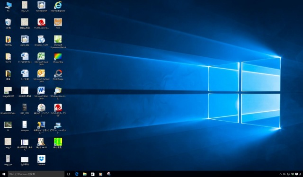Select the Translation folder icon
The height and width of the screenshot is (177, 303).
[x=41, y=7]
